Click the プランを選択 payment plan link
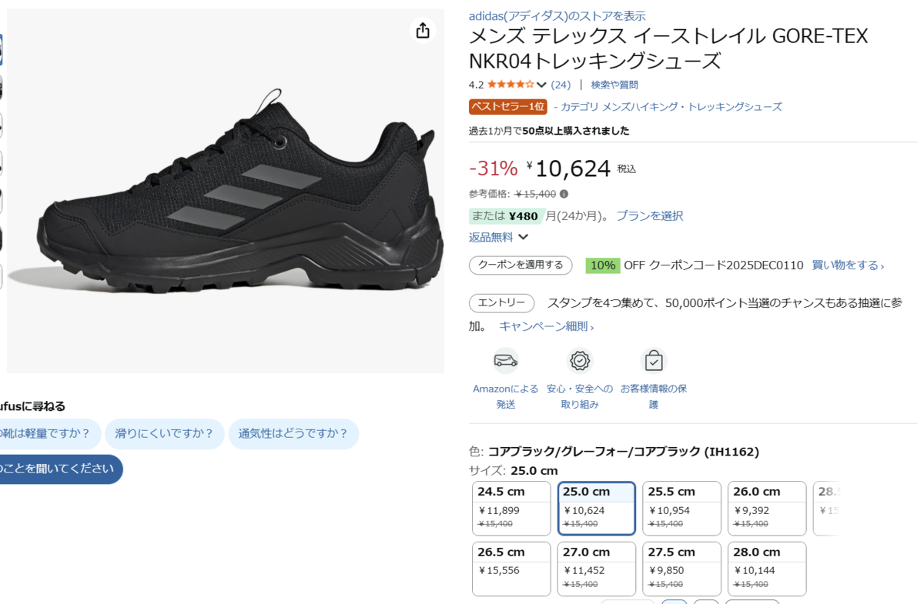924x604 pixels. [x=649, y=216]
